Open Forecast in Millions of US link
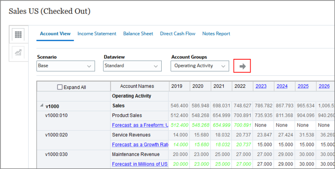This screenshot has height=169, width=335. [x=140, y=164]
